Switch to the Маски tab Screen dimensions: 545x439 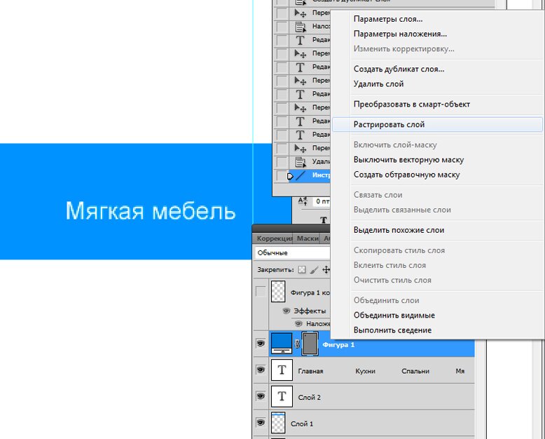(x=308, y=238)
